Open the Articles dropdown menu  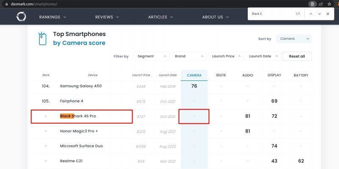coord(161,17)
